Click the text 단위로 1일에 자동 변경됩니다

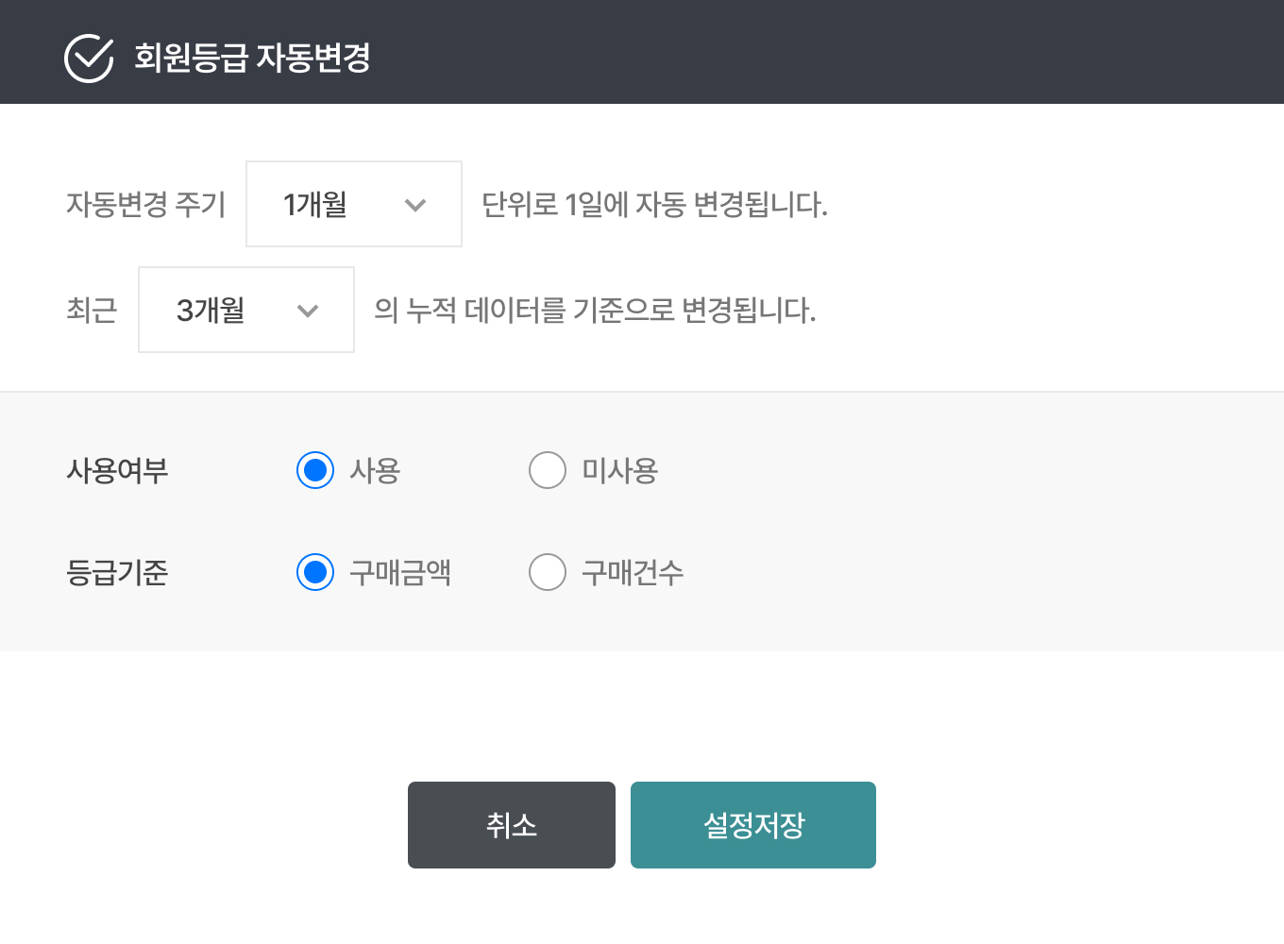pyautogui.click(x=654, y=206)
